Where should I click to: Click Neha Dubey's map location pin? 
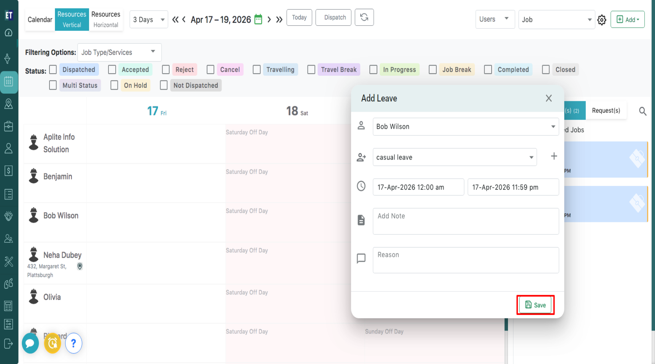[80, 266]
